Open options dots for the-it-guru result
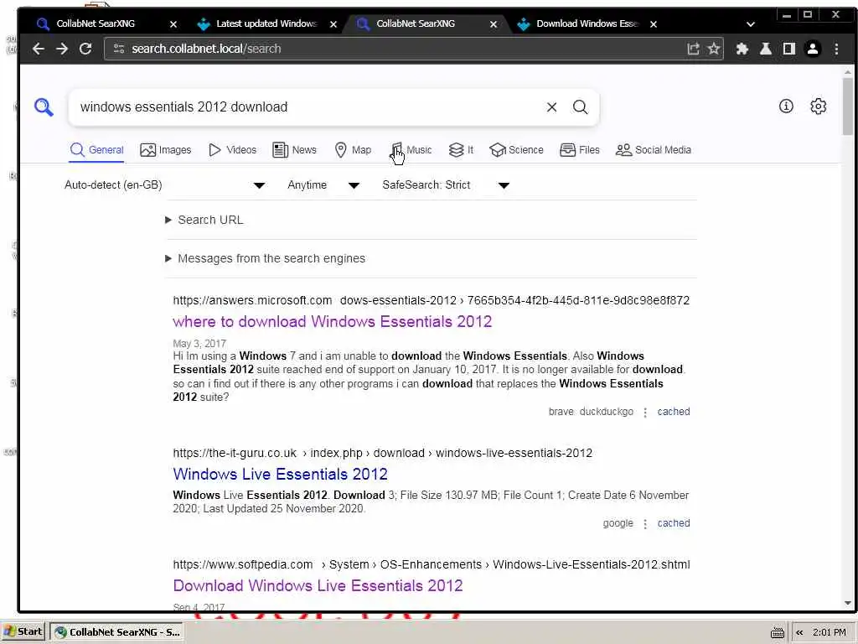 (x=645, y=524)
